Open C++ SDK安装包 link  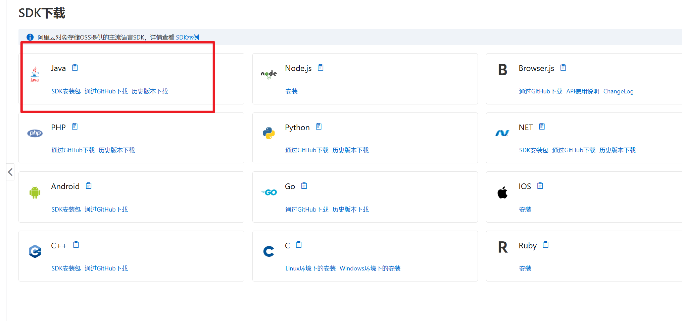point(66,268)
